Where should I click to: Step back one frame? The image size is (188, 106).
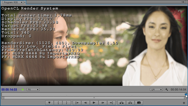(85, 103)
